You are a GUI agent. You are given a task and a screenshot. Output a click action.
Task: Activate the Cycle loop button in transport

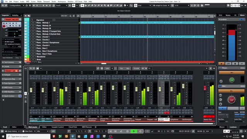(x=121, y=131)
